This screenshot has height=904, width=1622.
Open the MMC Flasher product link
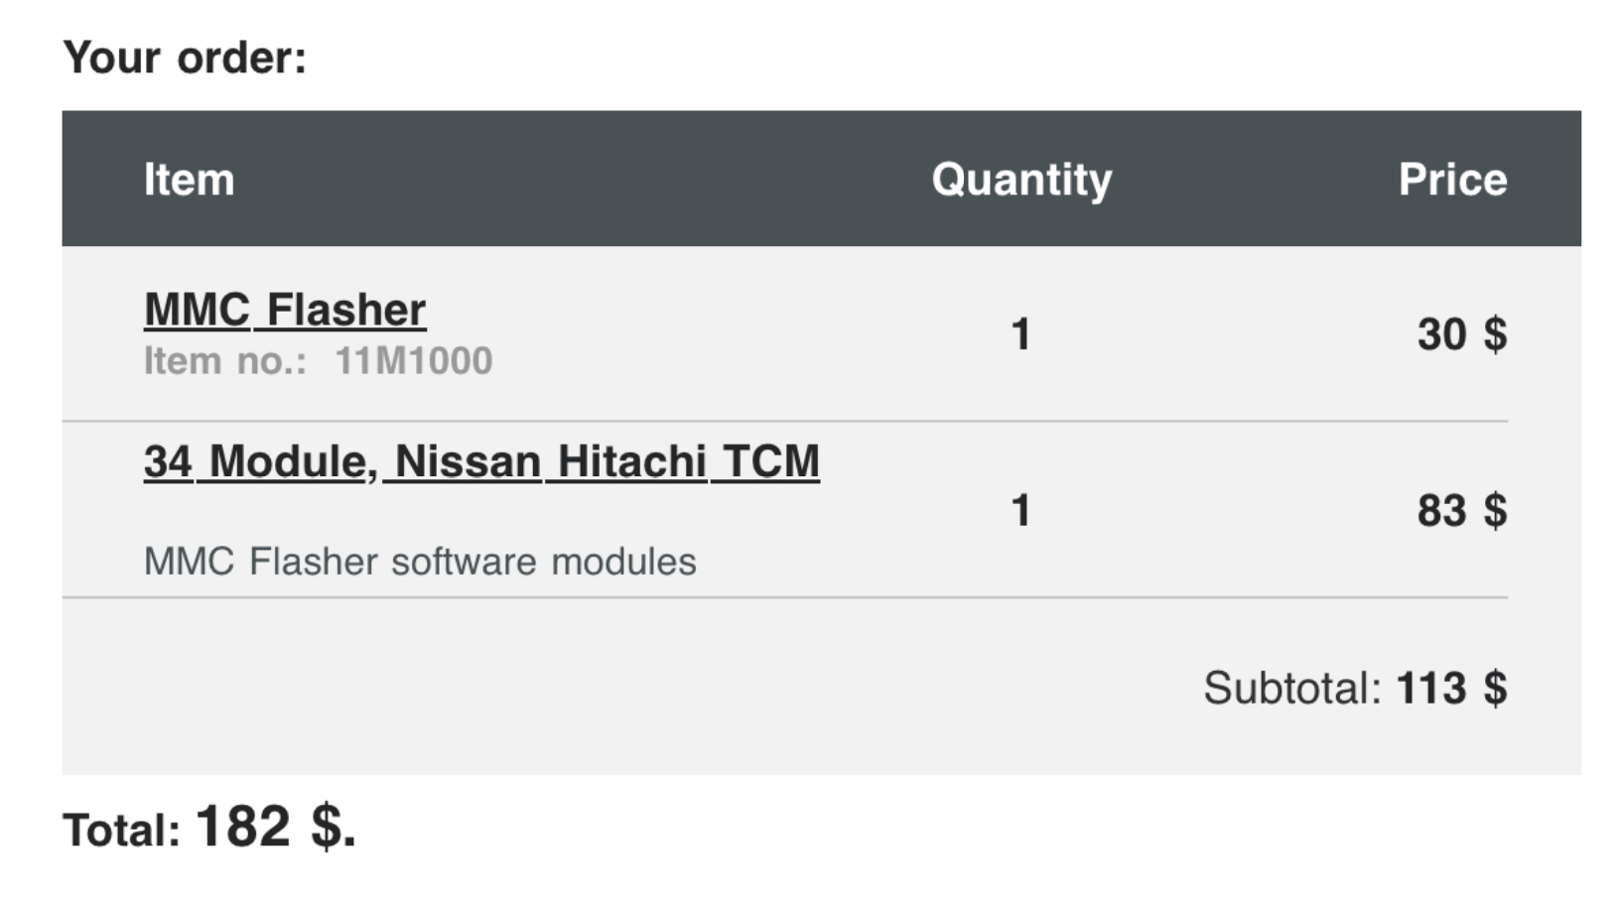(285, 310)
